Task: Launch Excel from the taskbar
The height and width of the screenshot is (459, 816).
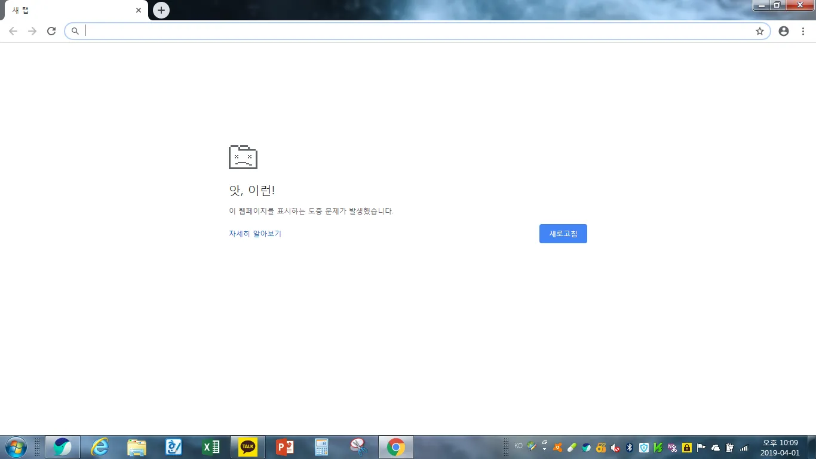Action: tap(210, 446)
